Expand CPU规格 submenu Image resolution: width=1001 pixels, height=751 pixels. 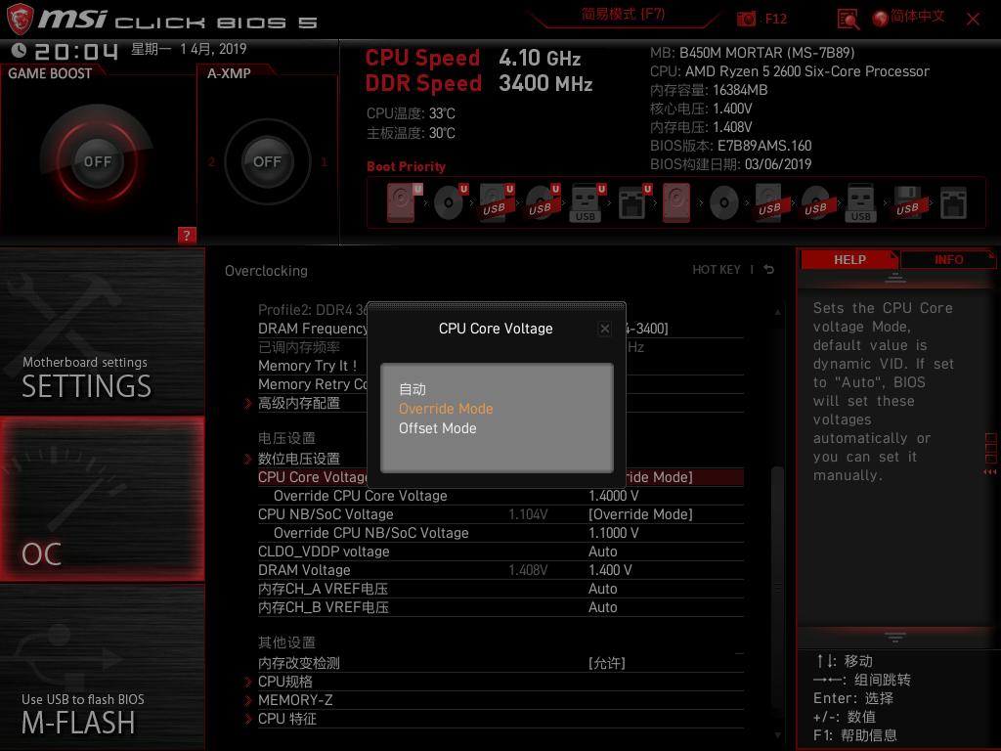[284, 682]
